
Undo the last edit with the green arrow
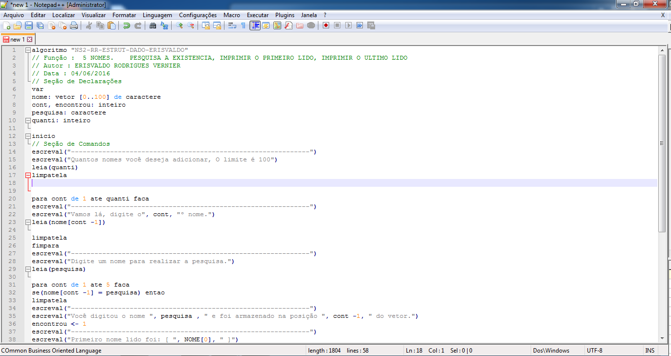pos(127,25)
